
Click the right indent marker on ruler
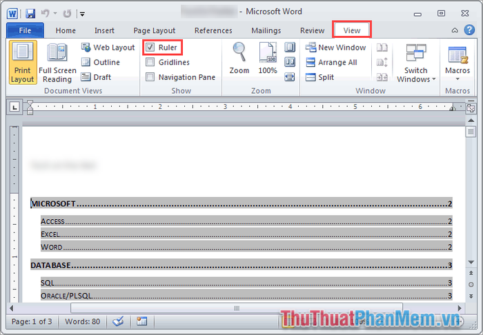pyautogui.click(x=453, y=108)
